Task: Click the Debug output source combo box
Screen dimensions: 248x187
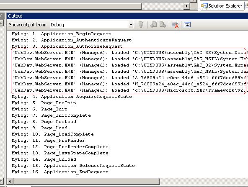Action: (x=92, y=25)
